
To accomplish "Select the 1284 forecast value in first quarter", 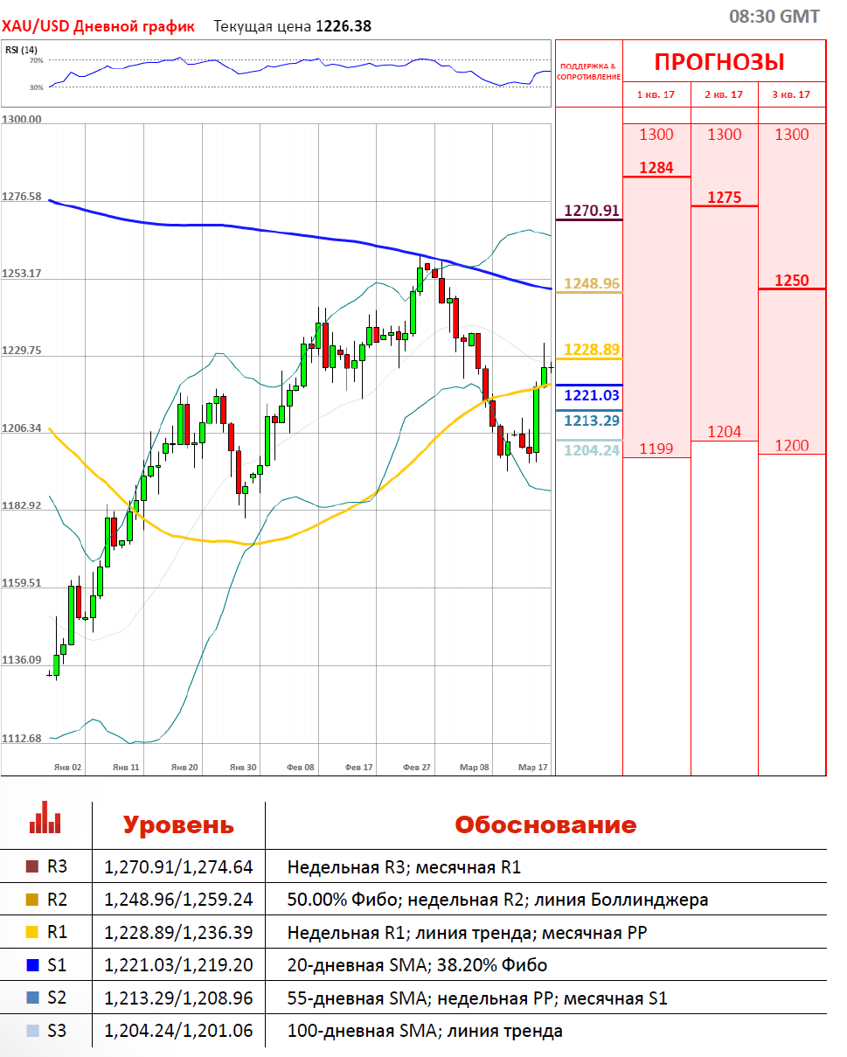I will 656,167.
